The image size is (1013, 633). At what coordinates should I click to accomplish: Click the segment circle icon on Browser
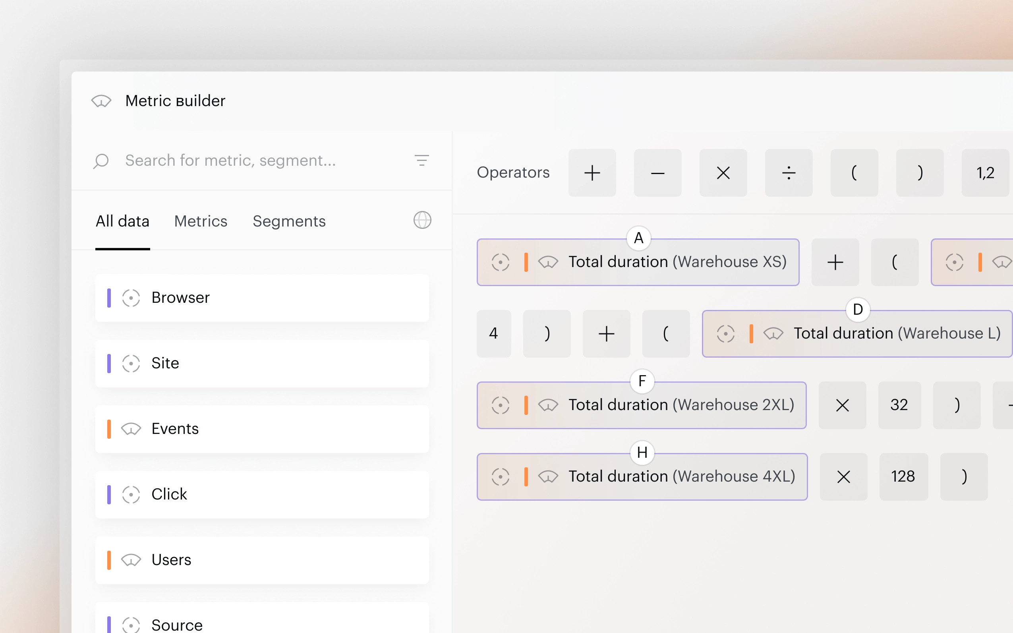131,298
